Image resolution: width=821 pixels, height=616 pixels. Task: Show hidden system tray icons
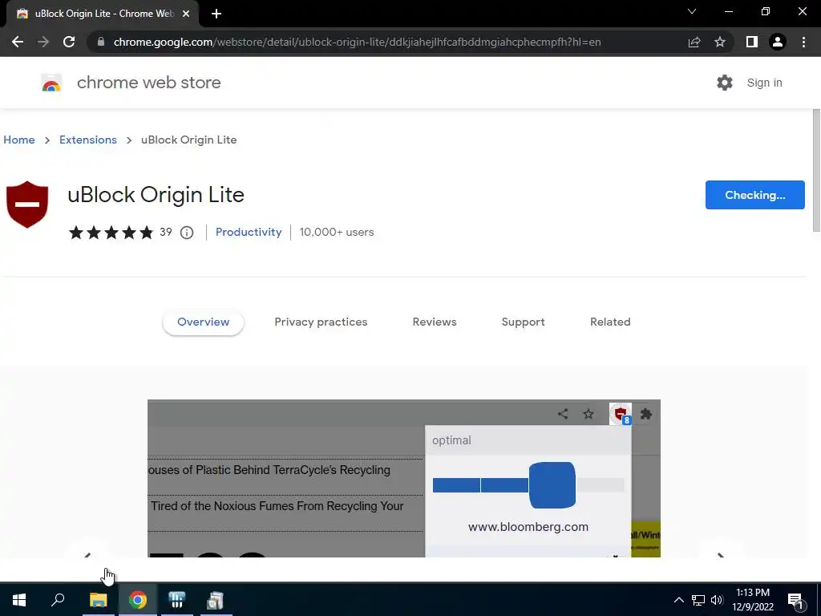tap(678, 600)
